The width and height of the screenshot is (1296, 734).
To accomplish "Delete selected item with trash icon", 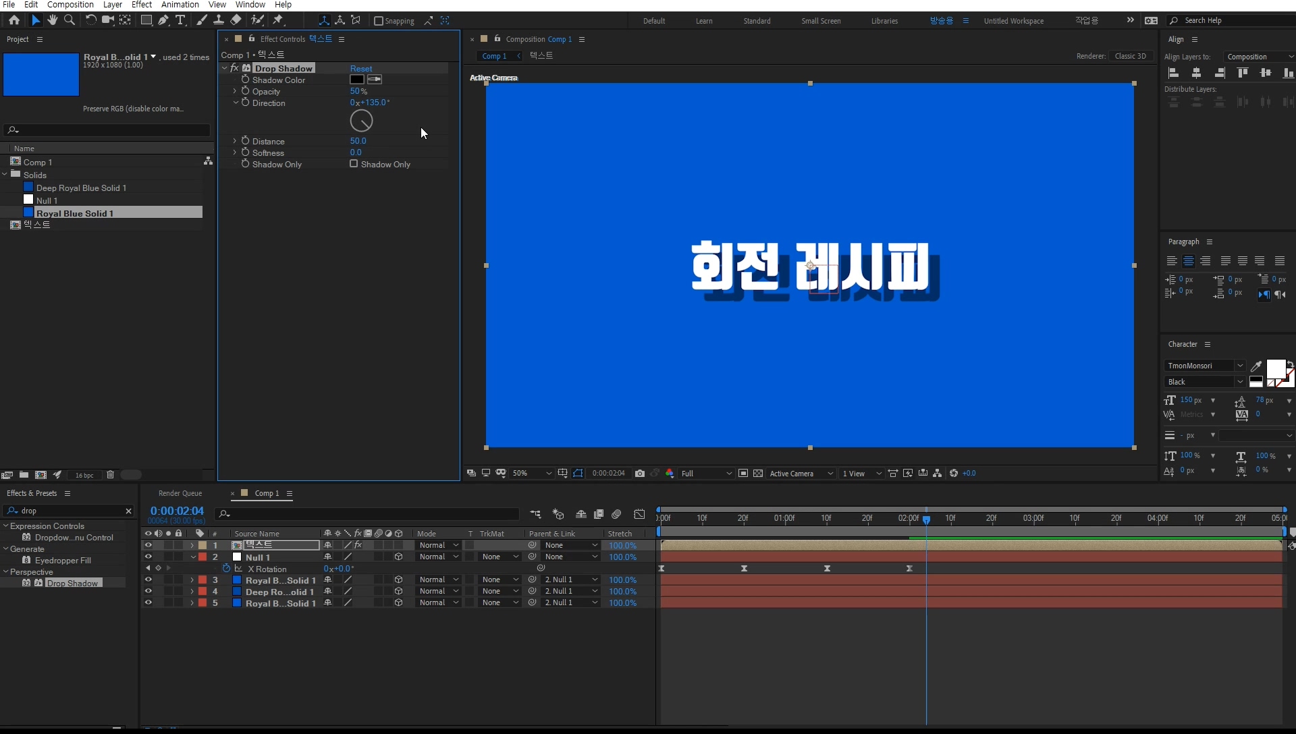I will [x=110, y=475].
